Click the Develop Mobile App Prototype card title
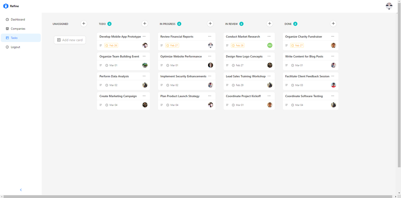 click(x=120, y=37)
